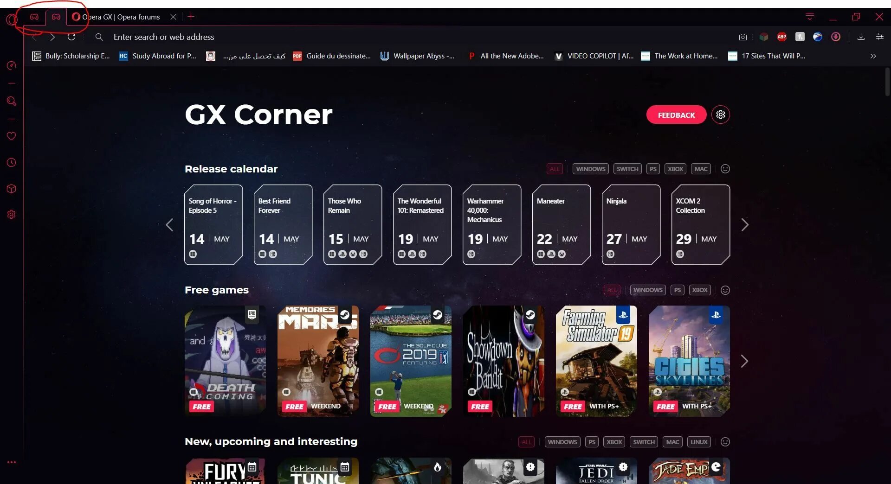Open Release calendar smiley feedback icon
Screen dimensions: 891x484
725,169
